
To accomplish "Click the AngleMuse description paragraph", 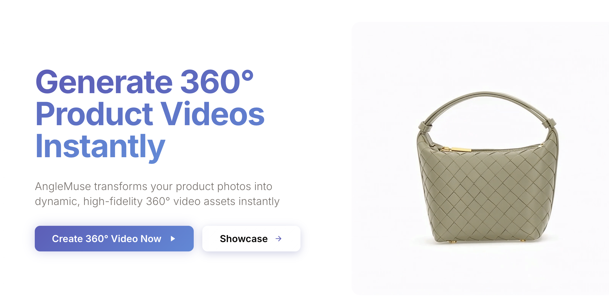I will click(x=157, y=194).
